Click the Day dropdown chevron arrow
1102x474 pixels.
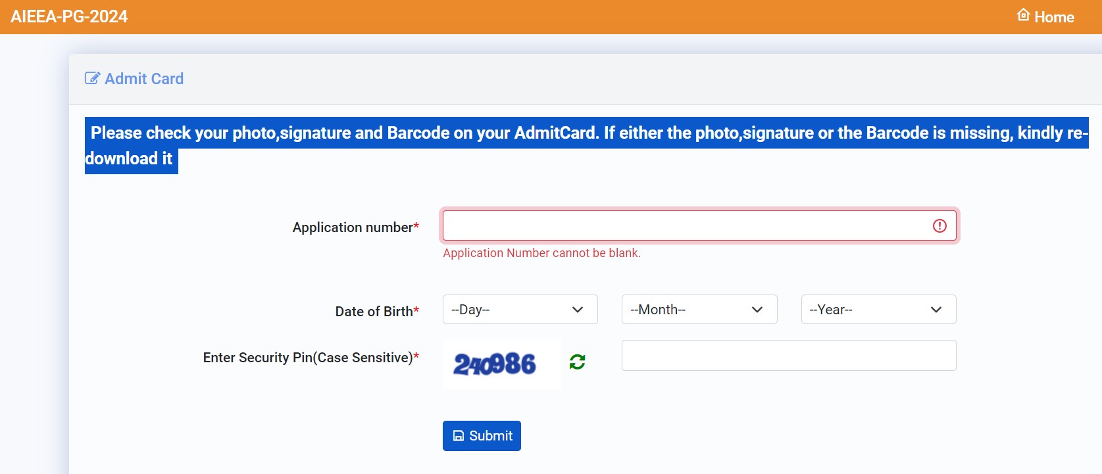click(578, 310)
